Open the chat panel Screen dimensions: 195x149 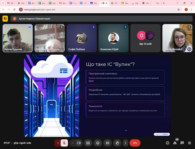tap(182, 143)
